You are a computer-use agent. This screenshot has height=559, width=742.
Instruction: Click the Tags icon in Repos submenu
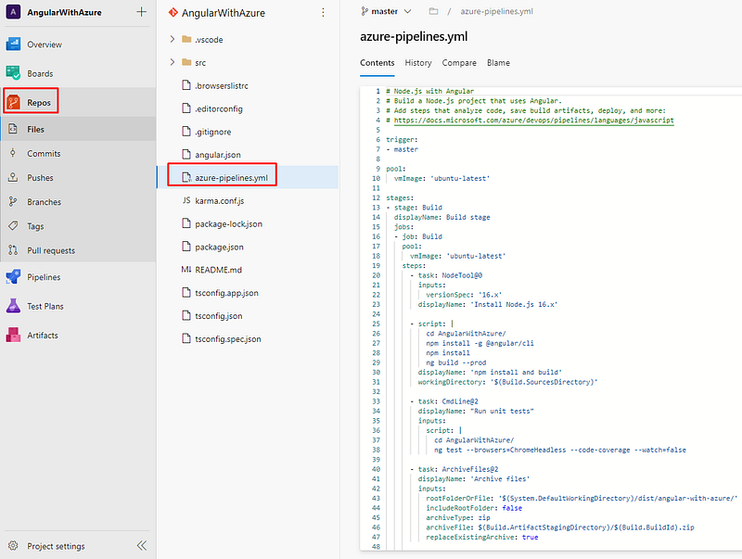[13, 226]
